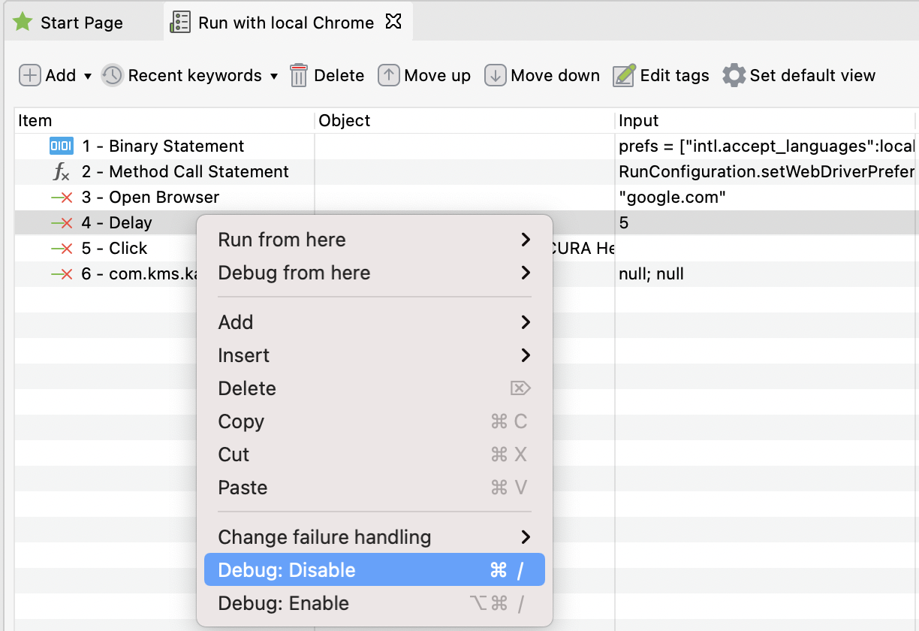This screenshot has width=919, height=631.
Task: Click the Recent keywords clock icon
Action: 112,76
